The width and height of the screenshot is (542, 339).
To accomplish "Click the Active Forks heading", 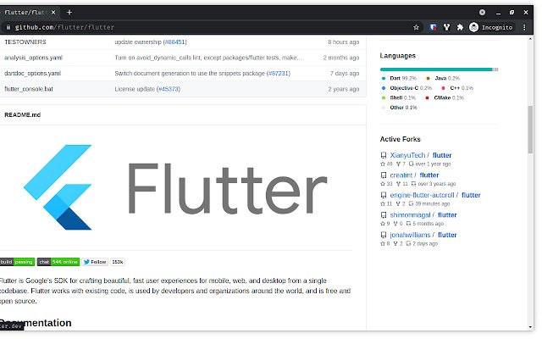I will pos(400,139).
